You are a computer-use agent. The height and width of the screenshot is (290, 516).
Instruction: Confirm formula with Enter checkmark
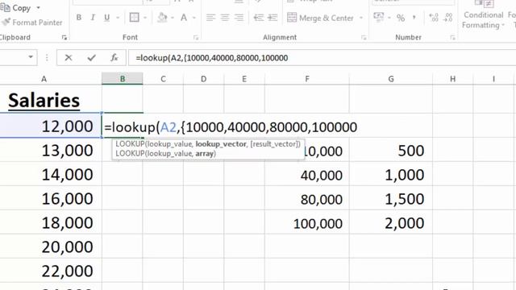click(91, 58)
